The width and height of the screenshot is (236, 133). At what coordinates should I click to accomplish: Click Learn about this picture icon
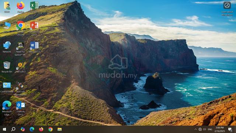coord(227,9)
